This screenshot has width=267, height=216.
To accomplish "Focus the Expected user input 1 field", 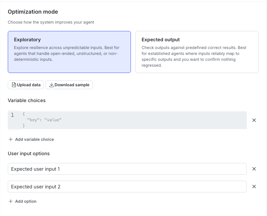I will tap(127, 169).
